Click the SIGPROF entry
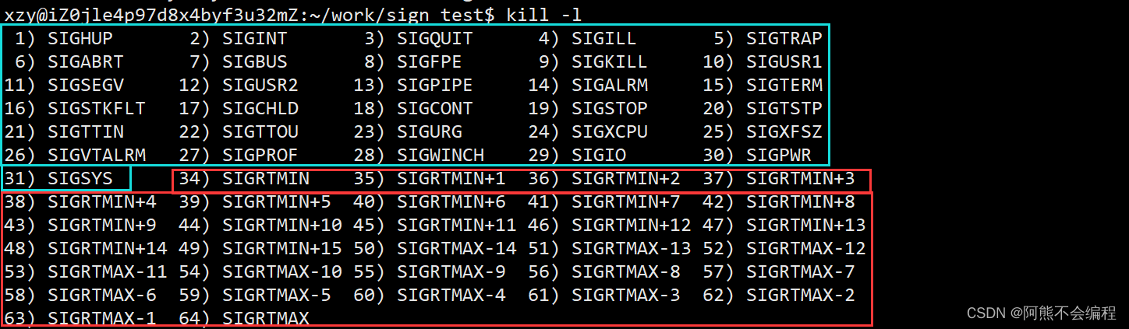 click(260, 155)
